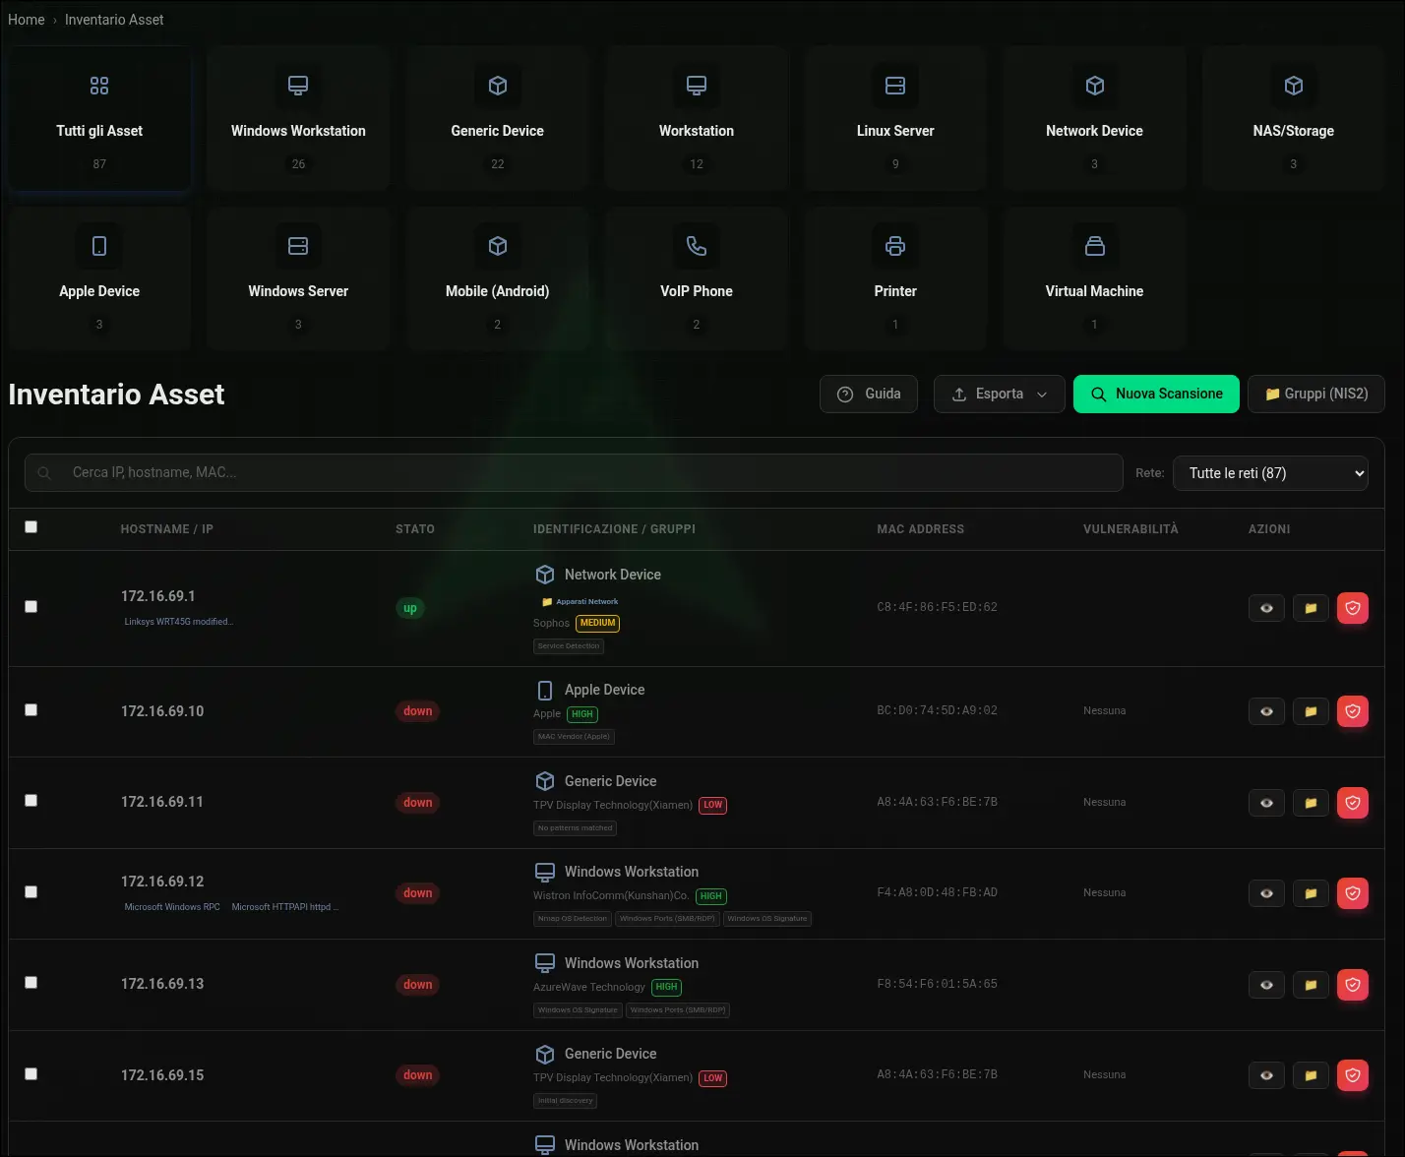1405x1157 pixels.
Task: Filter by VoIP Phone category card
Action: tap(697, 278)
